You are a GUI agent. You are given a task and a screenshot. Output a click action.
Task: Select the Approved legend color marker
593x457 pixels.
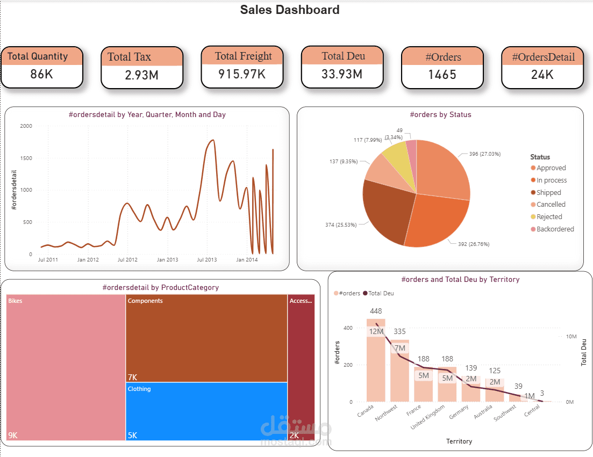[x=533, y=168]
